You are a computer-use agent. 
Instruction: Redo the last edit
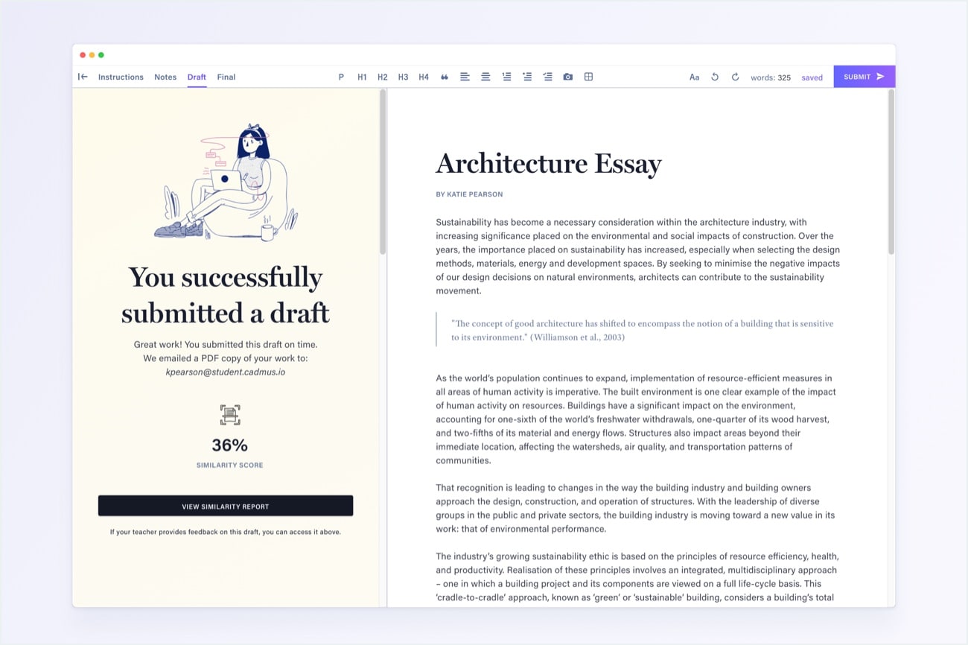tap(735, 76)
